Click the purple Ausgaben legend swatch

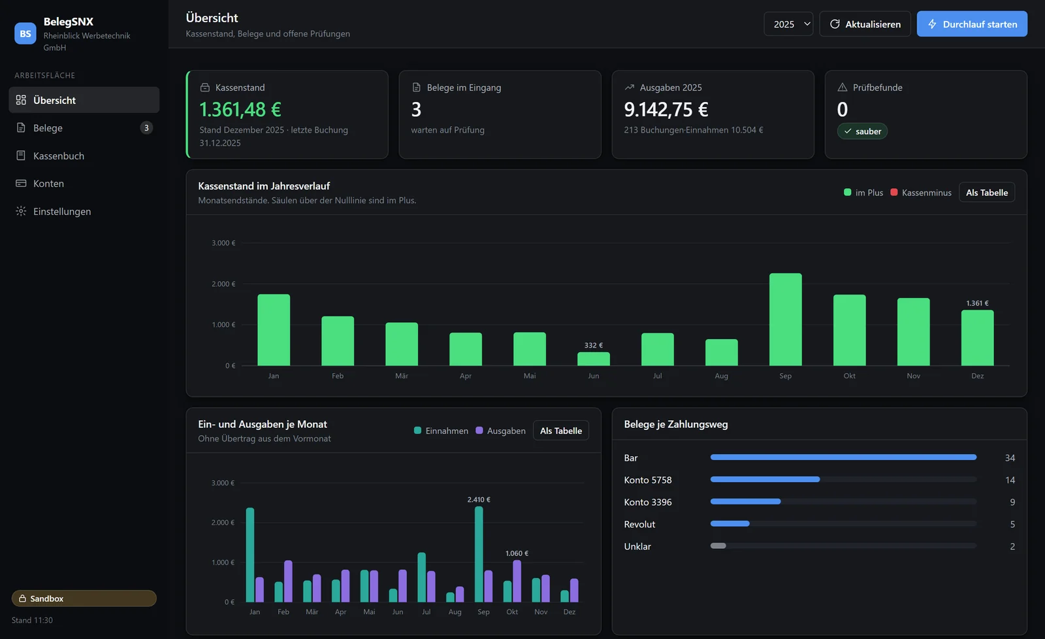(x=479, y=431)
